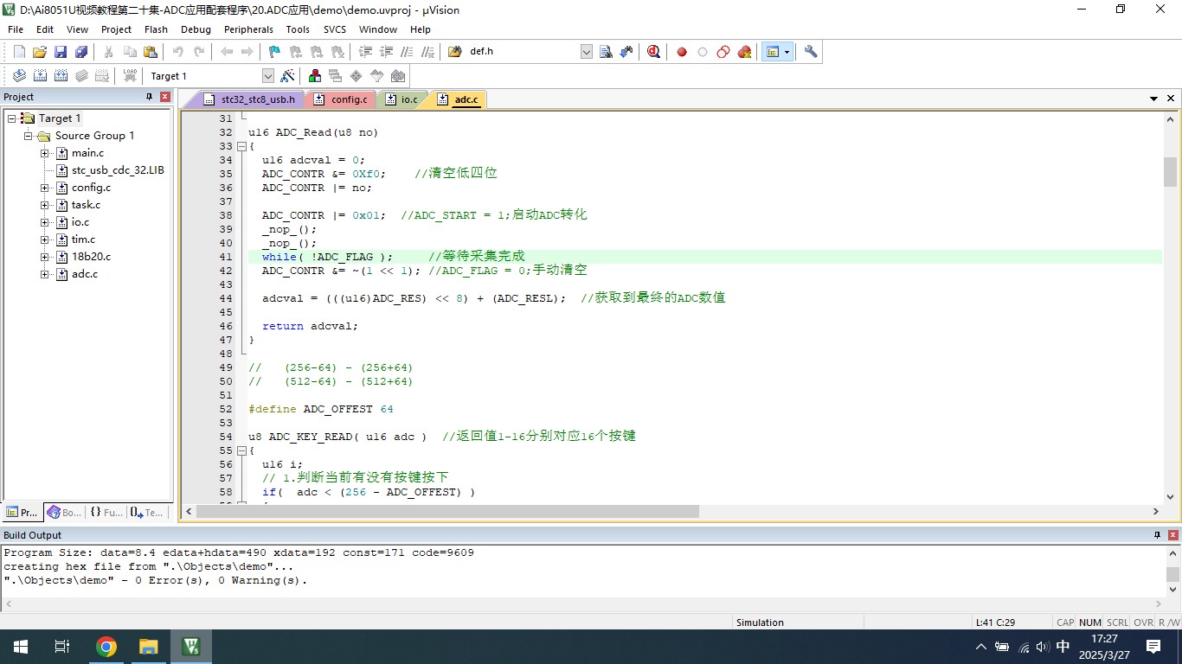Click the Paste clipboard icon
The width and height of the screenshot is (1182, 664).
click(x=151, y=52)
